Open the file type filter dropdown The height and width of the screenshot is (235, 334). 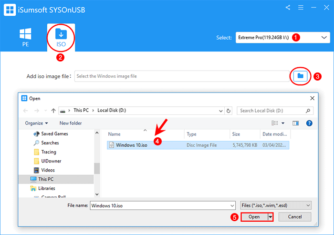coord(276,205)
